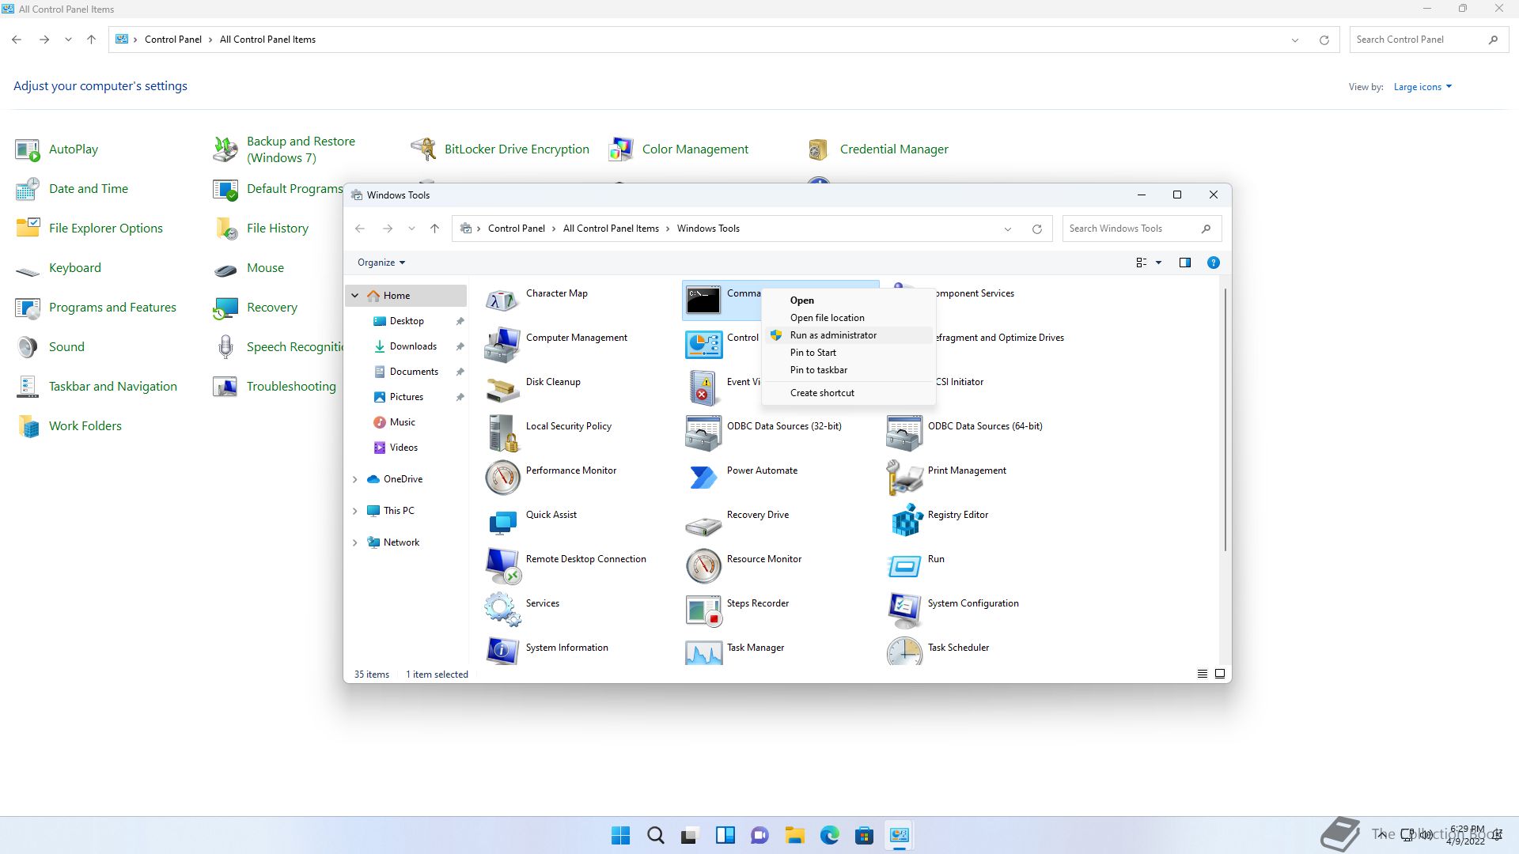Choose Run as administrator

coord(848,335)
